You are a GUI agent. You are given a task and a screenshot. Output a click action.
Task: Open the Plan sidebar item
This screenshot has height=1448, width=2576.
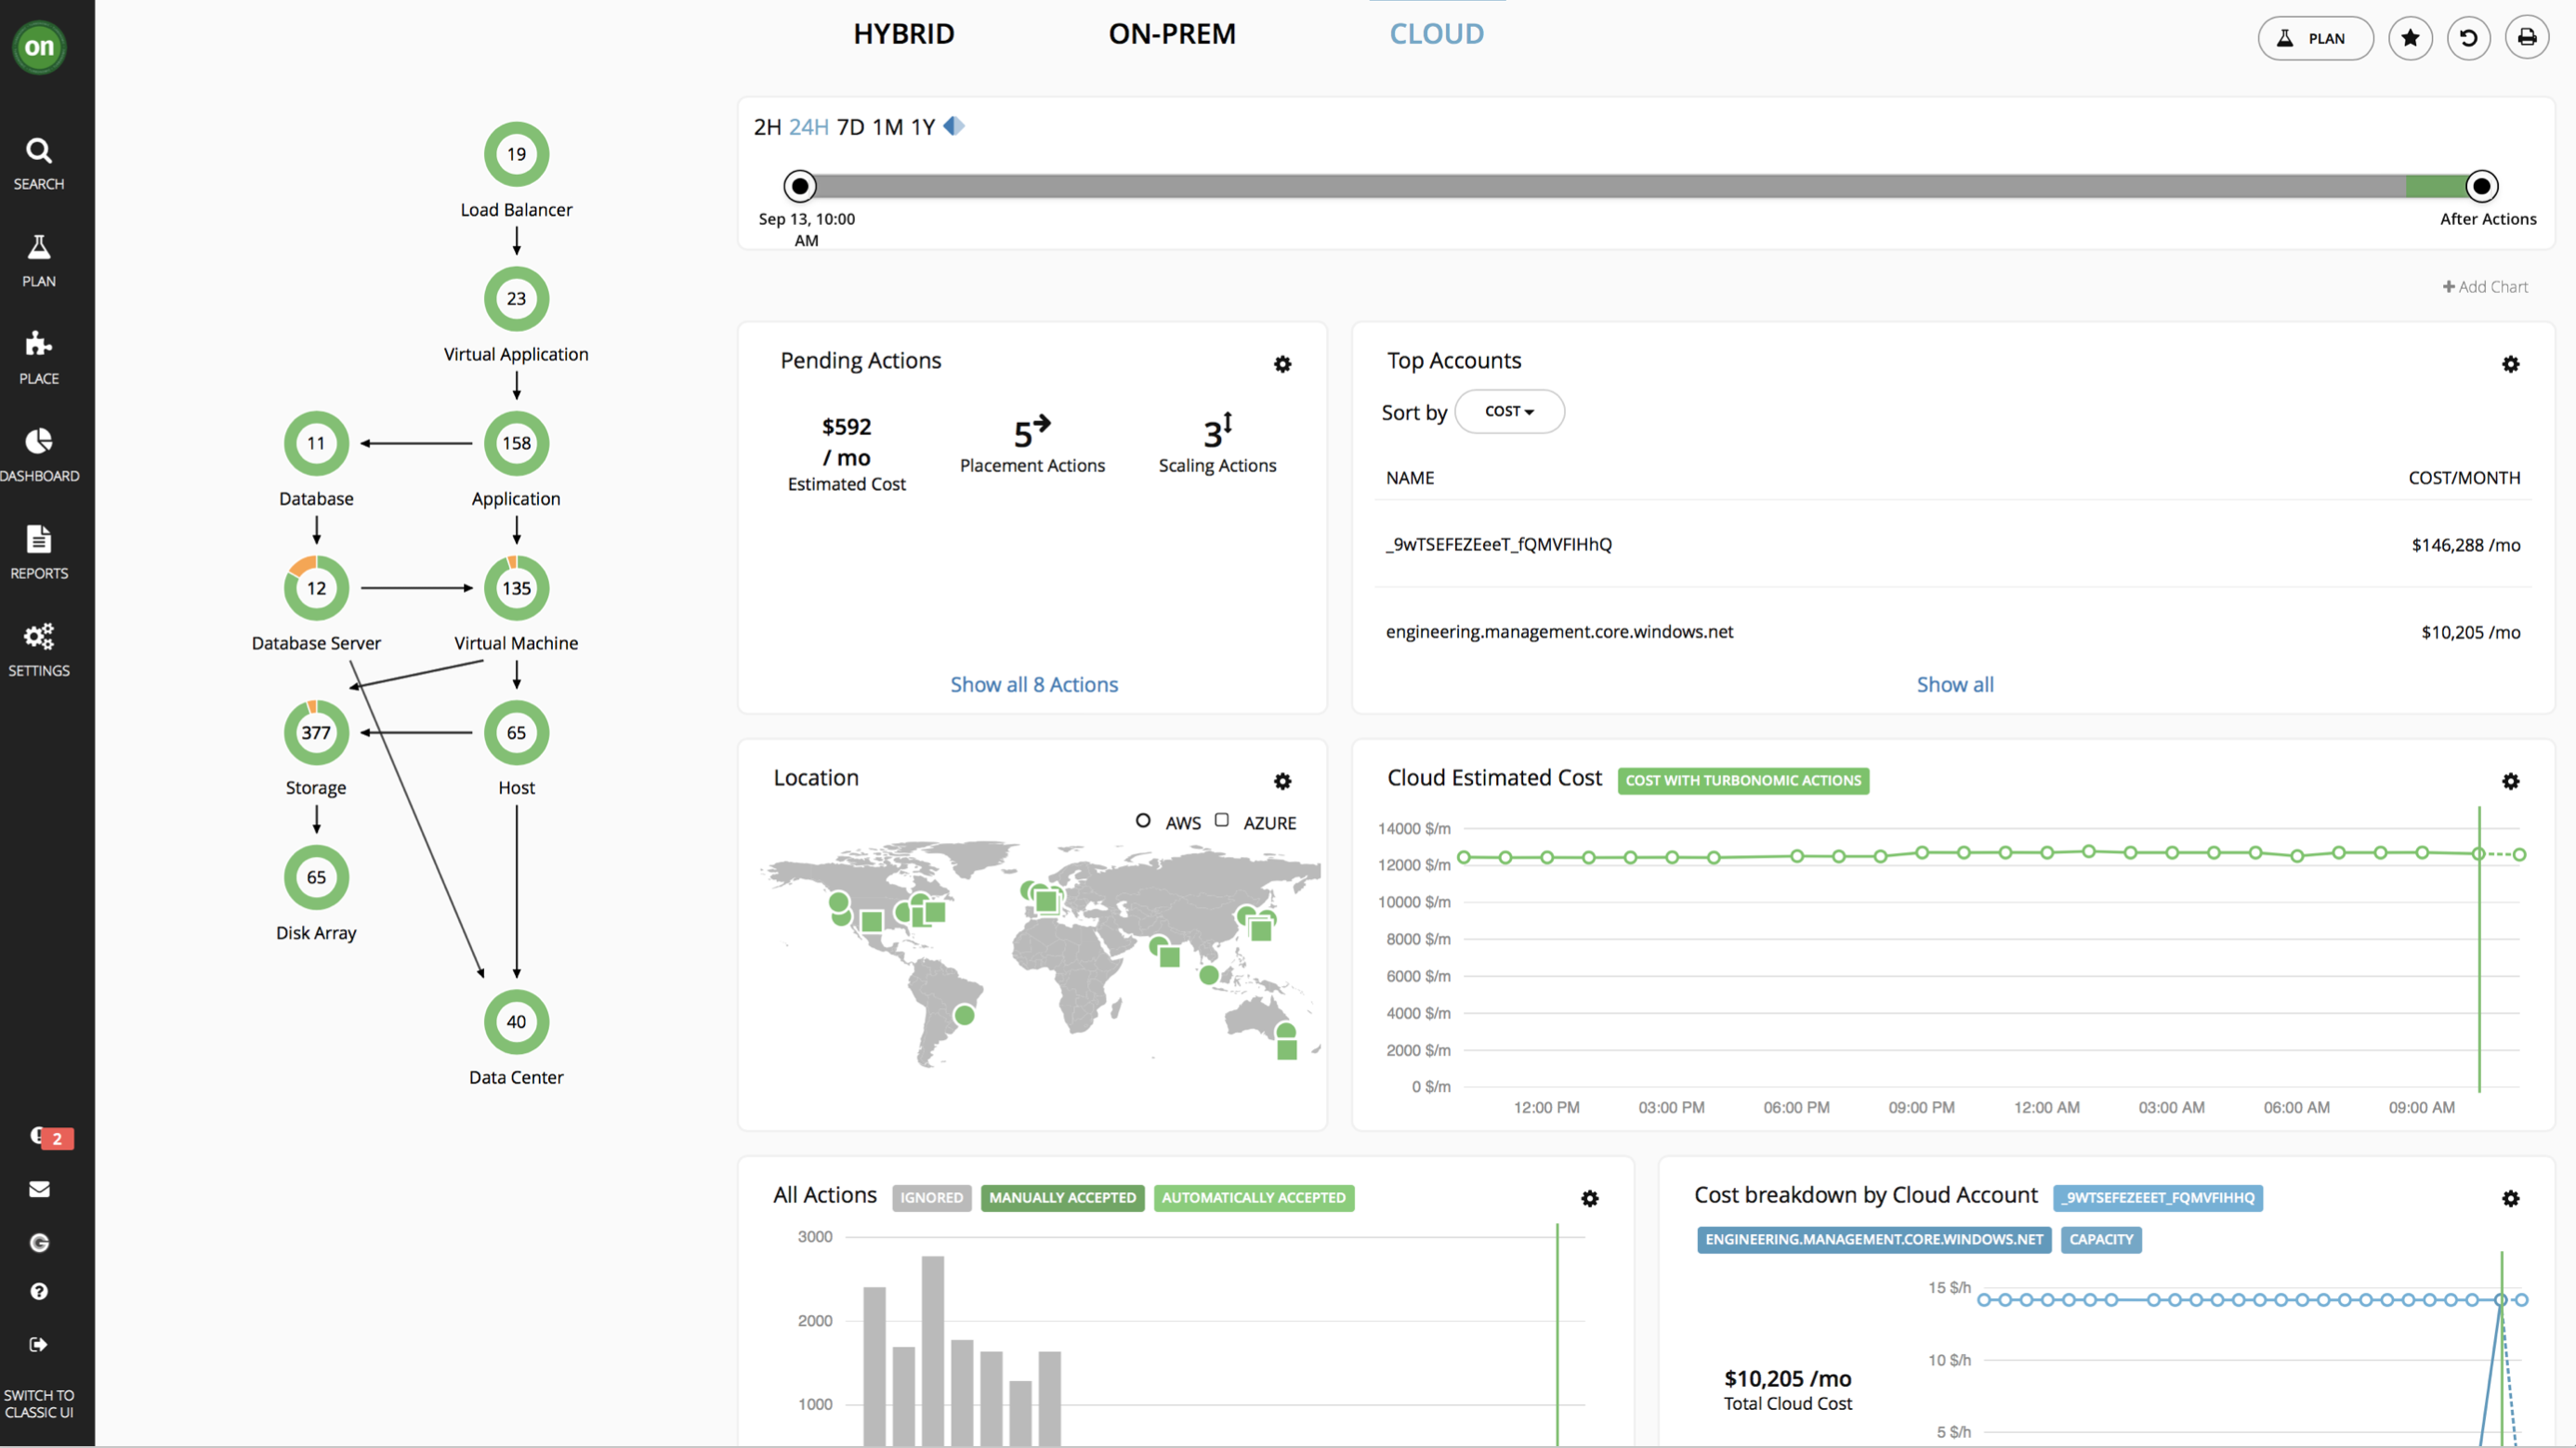[39, 261]
